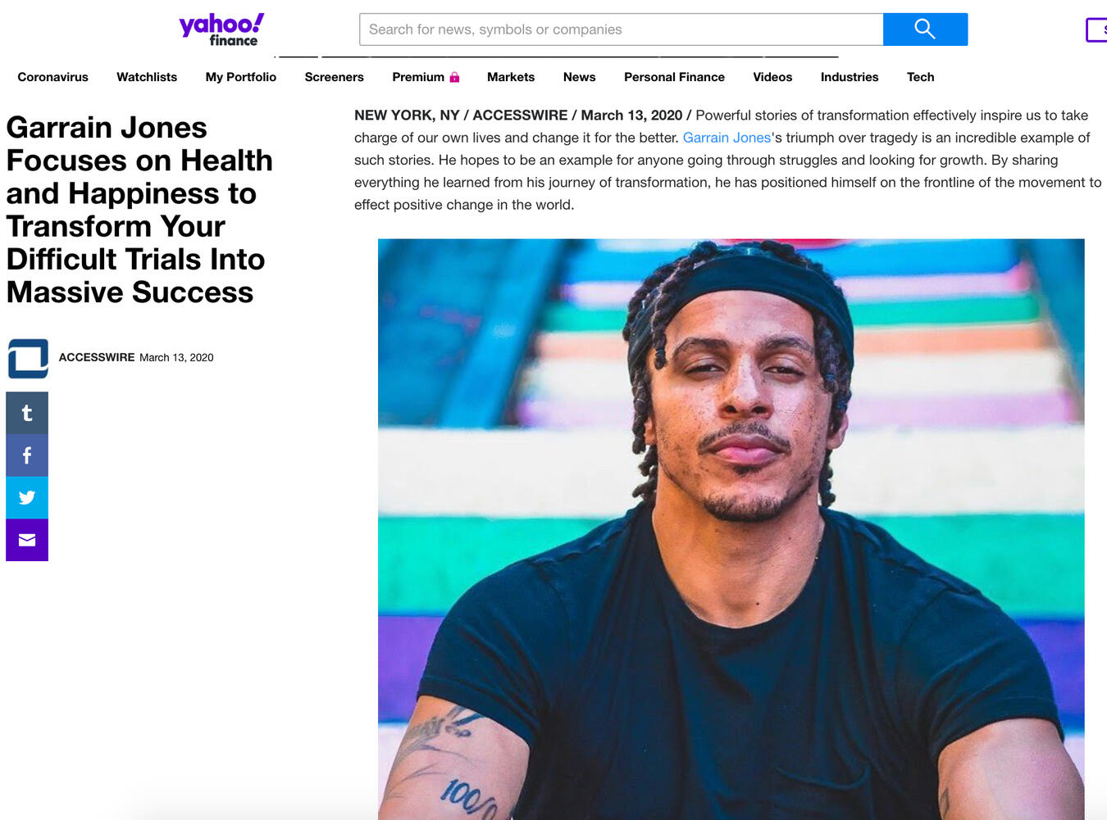Click the search news and symbols field

pos(621,29)
